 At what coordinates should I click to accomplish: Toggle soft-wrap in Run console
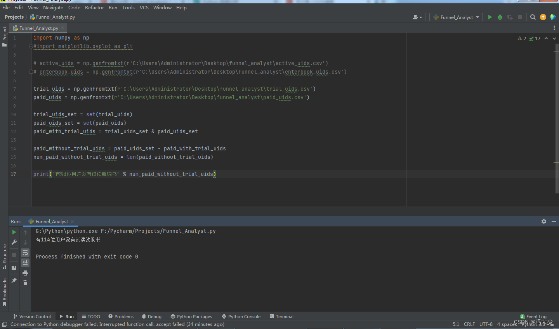click(x=25, y=253)
